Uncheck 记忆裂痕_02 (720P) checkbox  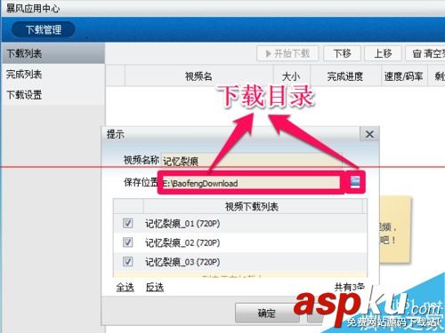(x=128, y=242)
